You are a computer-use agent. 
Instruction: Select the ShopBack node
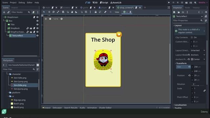[x=15, y=28]
